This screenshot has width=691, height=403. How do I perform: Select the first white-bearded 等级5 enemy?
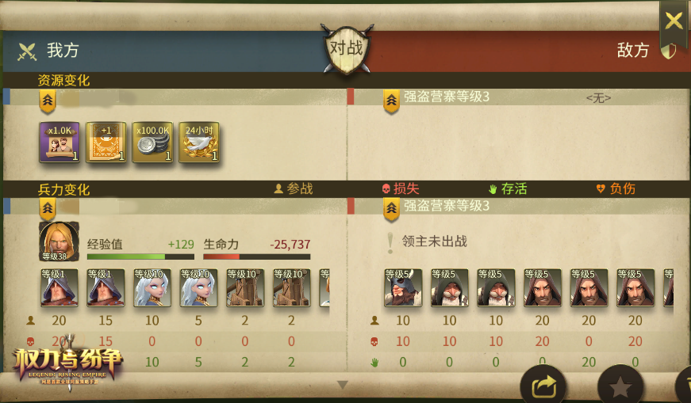click(x=450, y=287)
